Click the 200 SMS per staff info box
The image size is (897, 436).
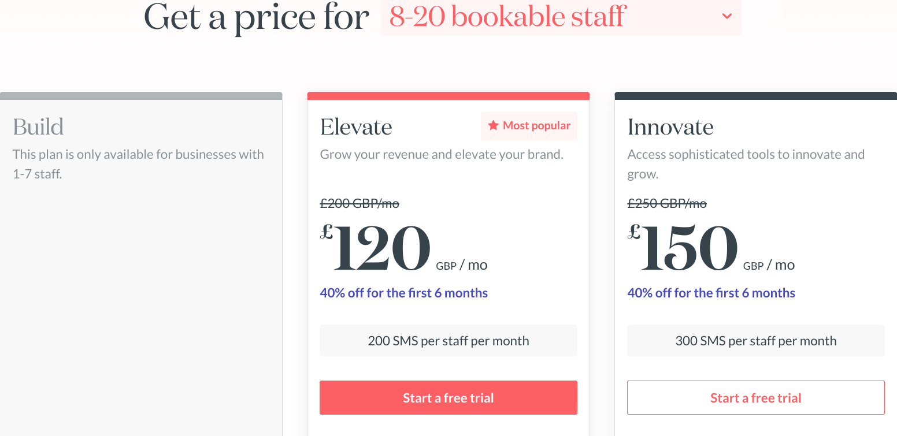(448, 340)
